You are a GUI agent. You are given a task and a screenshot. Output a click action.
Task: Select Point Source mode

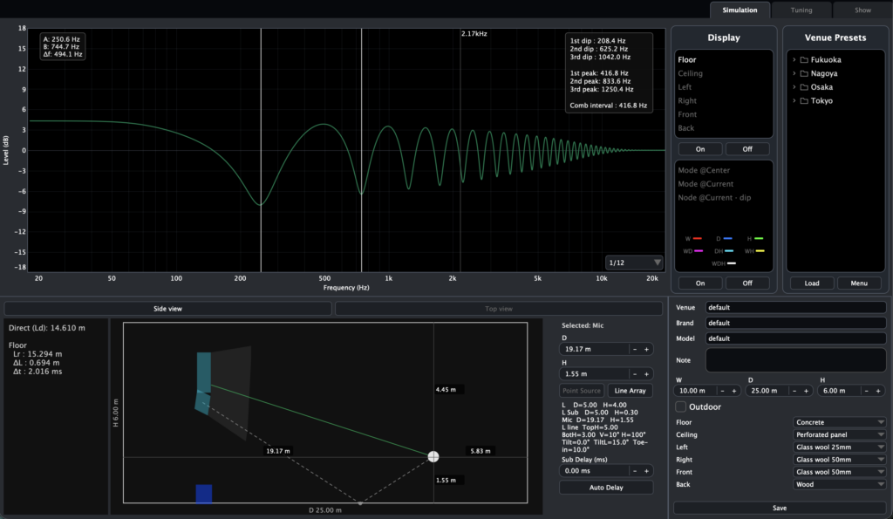582,391
